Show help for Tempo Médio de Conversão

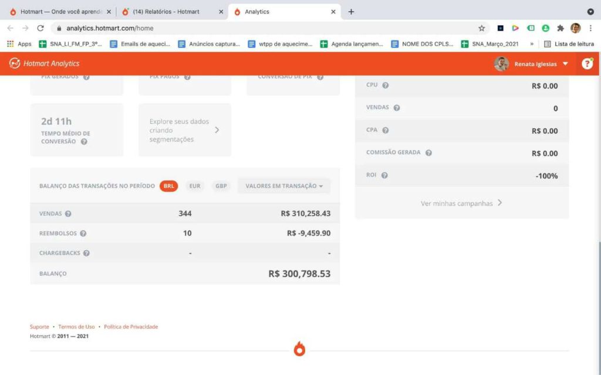pyautogui.click(x=84, y=142)
